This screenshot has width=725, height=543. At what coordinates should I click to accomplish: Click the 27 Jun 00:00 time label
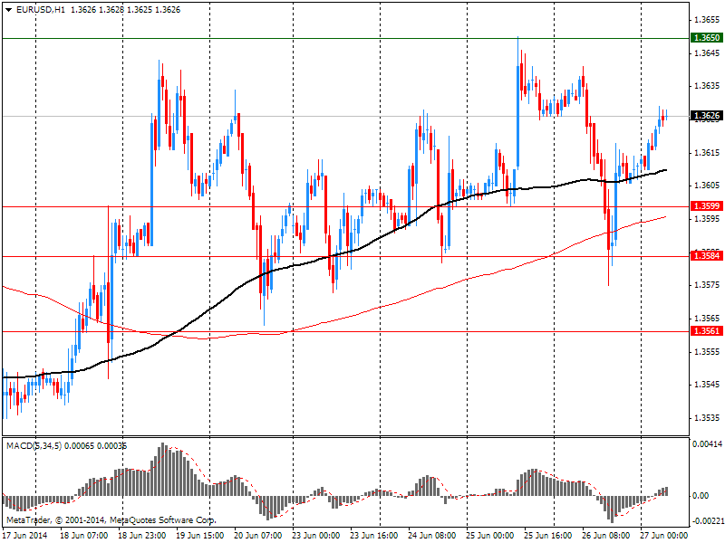coord(664,536)
